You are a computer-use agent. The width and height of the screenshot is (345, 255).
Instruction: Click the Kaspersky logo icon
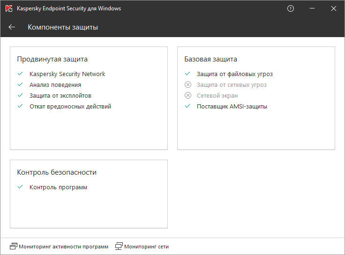pos(8,8)
